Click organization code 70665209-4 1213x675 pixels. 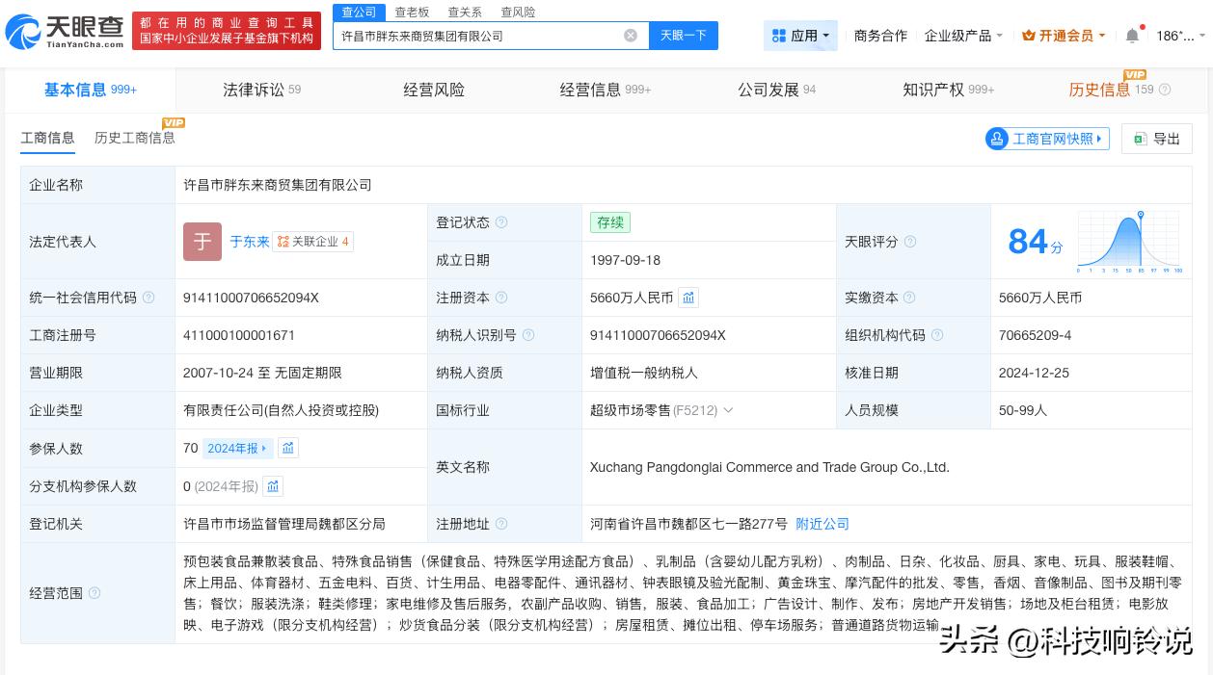coord(1035,335)
